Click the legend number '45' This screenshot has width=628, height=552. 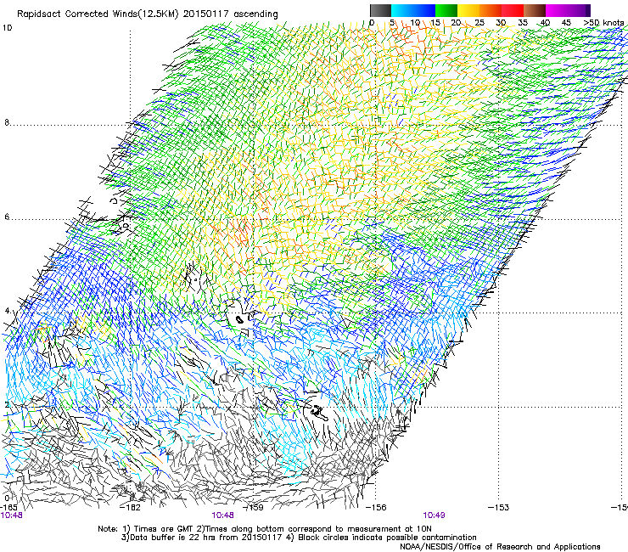(566, 23)
